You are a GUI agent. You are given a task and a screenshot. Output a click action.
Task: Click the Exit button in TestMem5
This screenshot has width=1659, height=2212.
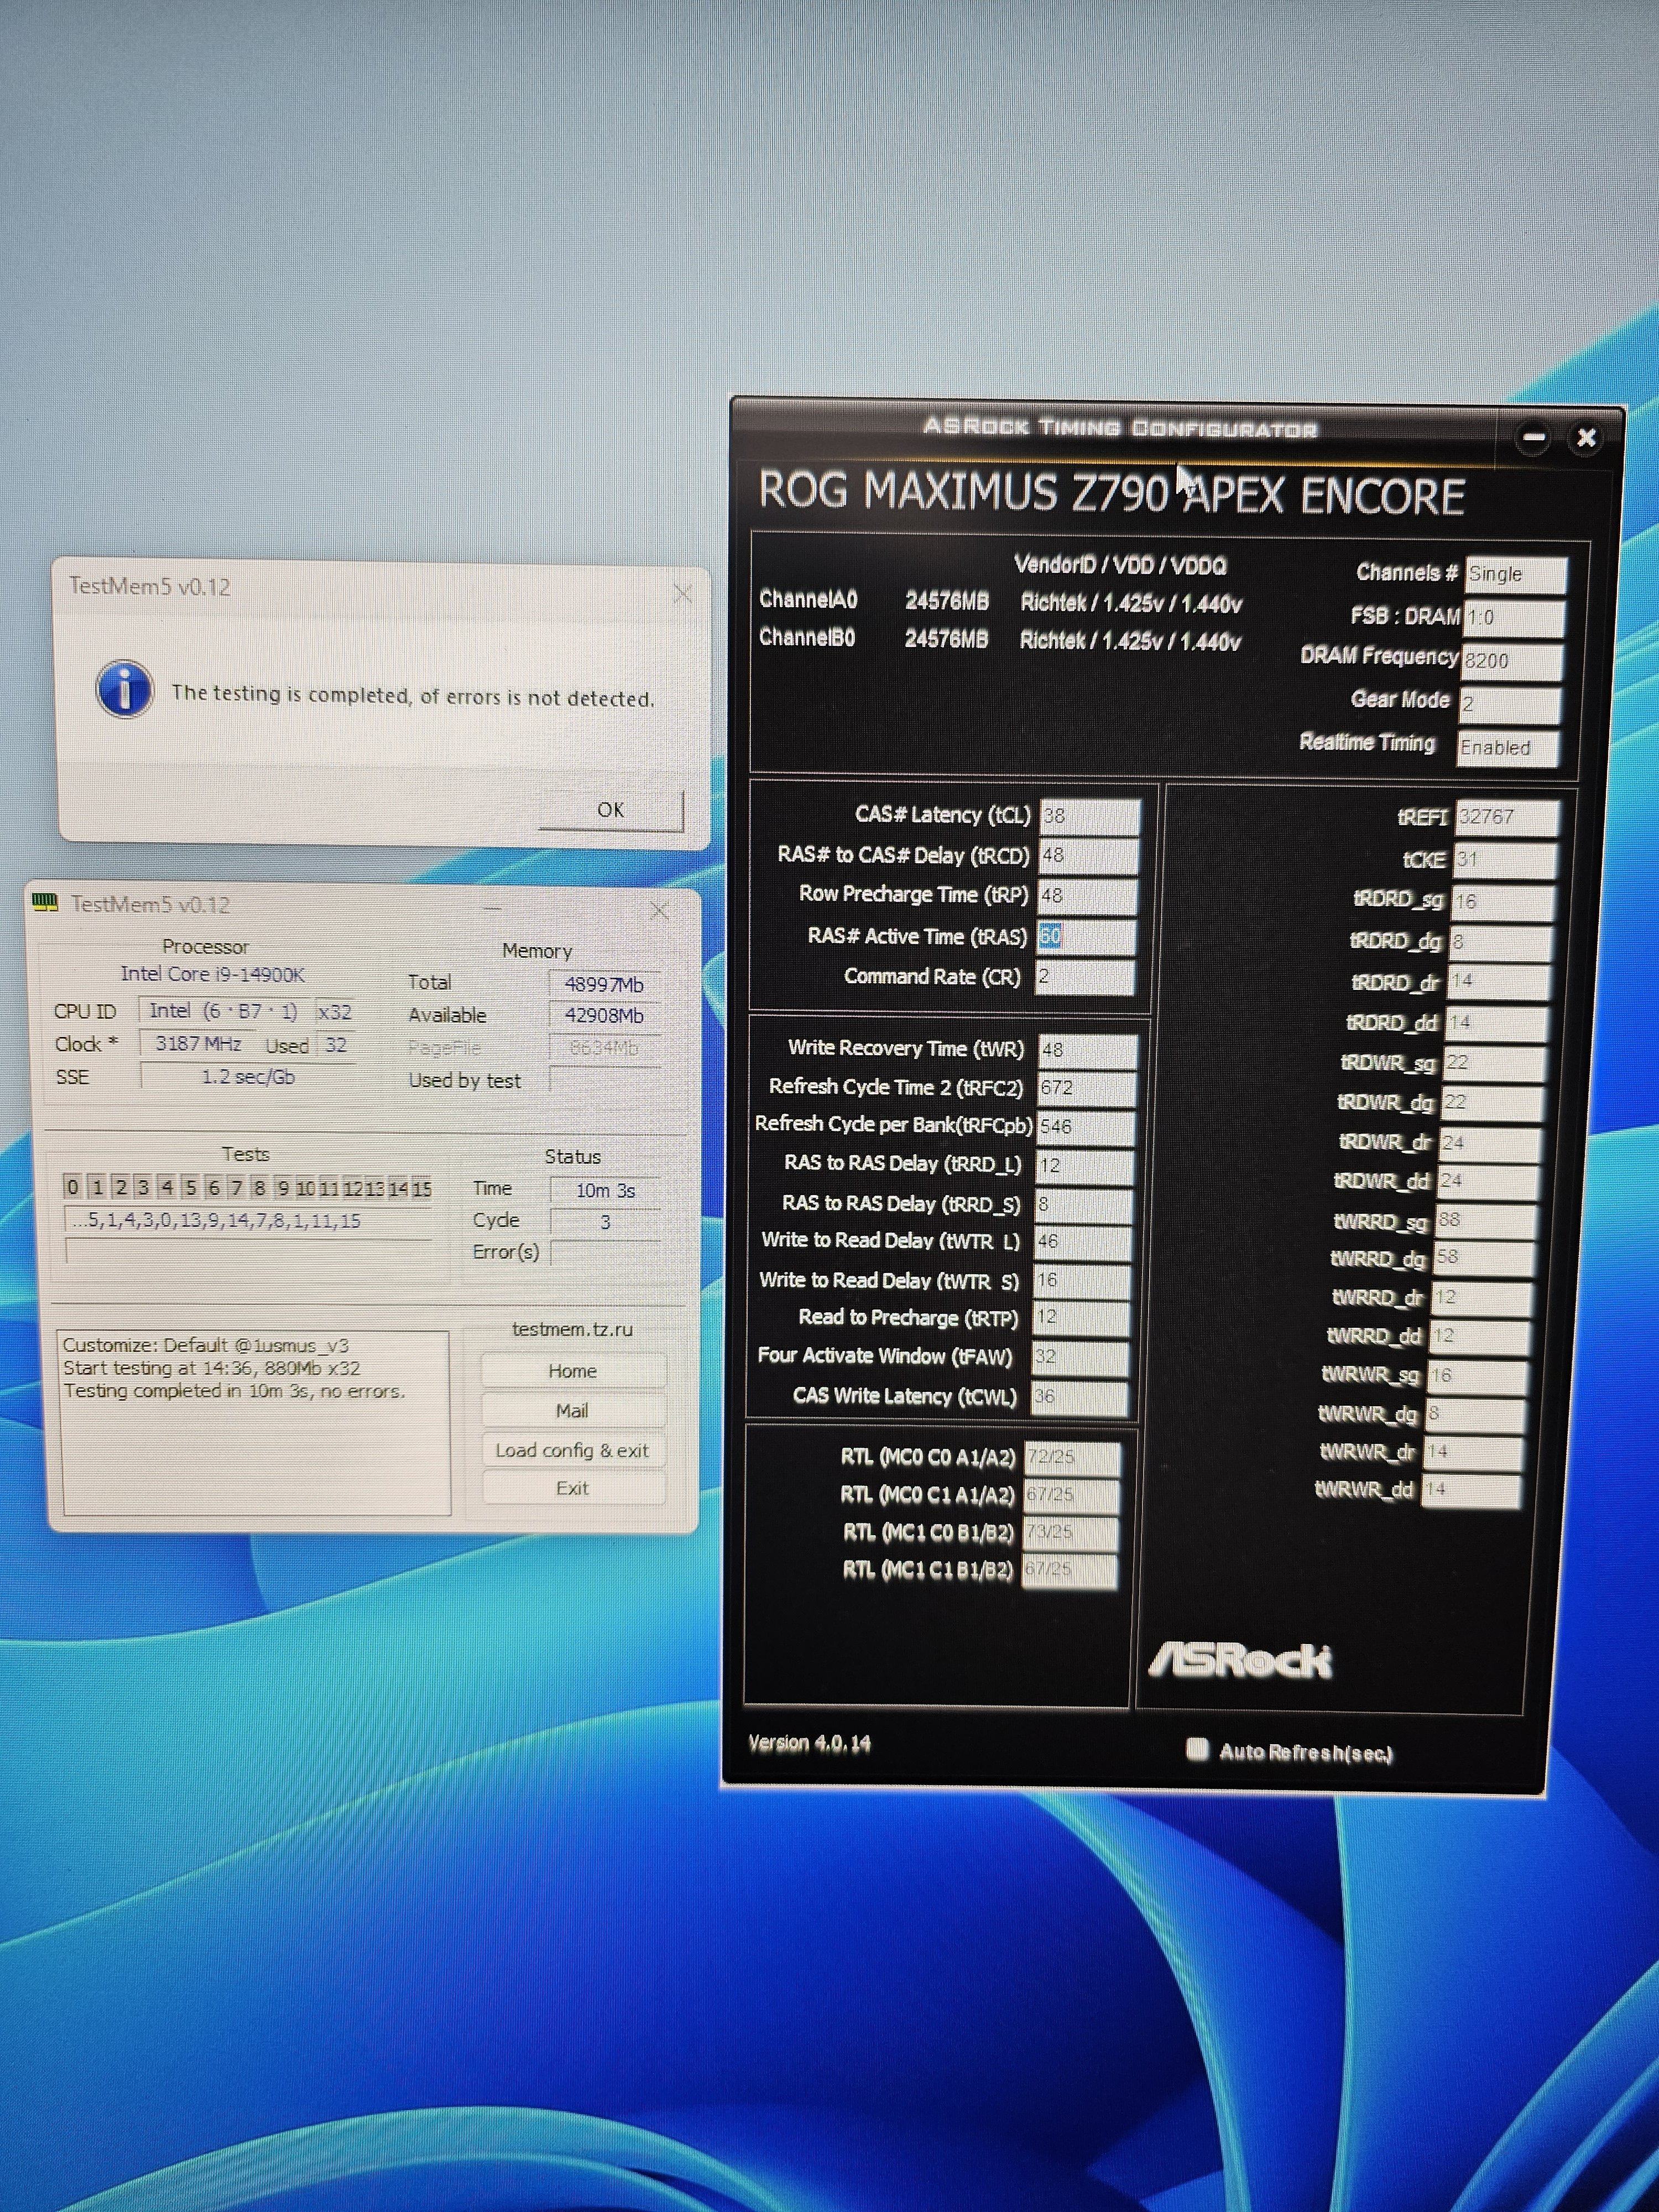572,1488
